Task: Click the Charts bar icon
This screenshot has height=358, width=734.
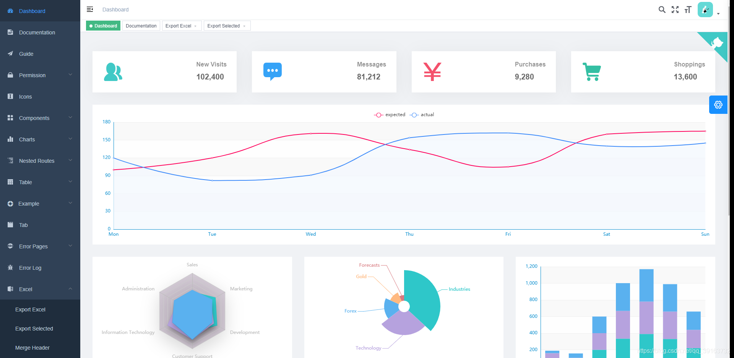Action: point(10,139)
